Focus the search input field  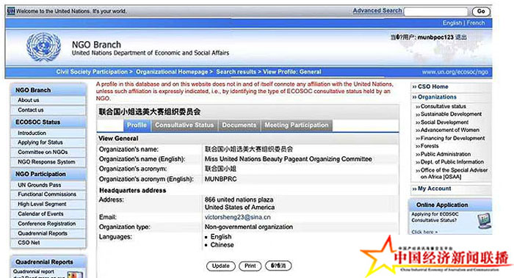435,12
